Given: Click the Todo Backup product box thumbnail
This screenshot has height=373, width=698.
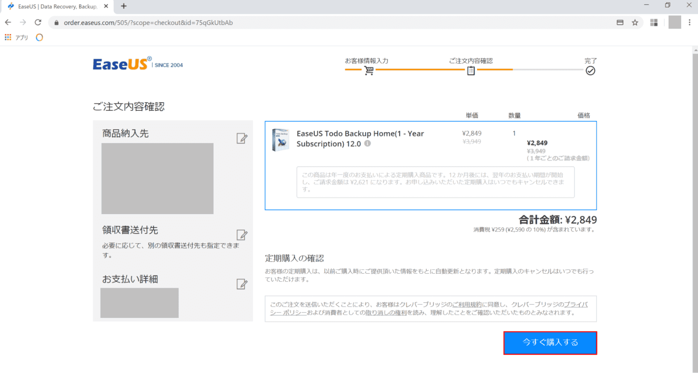Looking at the screenshot, I should coord(281,140).
